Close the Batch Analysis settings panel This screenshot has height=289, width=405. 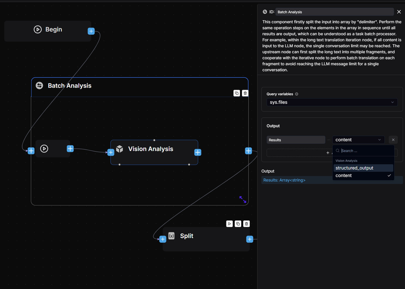[399, 12]
